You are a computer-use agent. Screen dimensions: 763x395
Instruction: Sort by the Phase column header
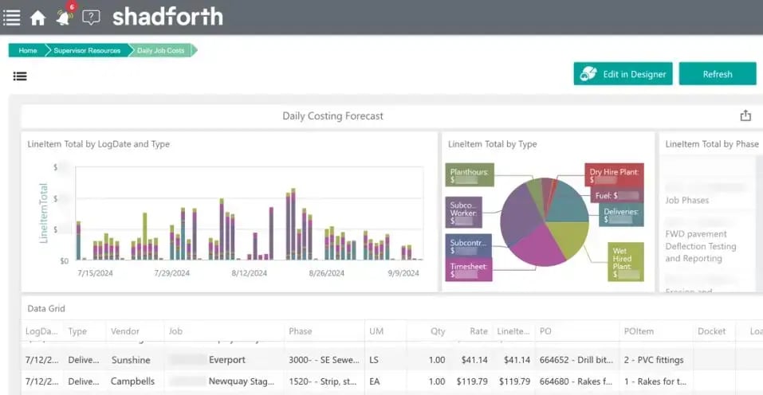click(x=301, y=331)
